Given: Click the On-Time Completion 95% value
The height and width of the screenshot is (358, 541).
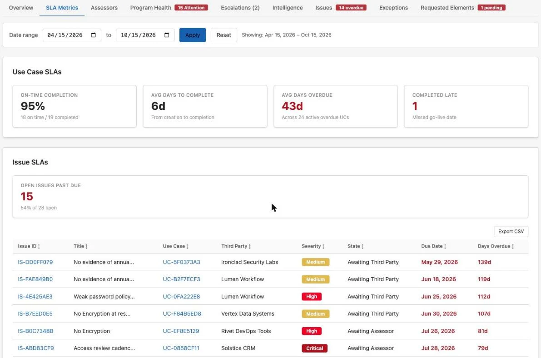Looking at the screenshot, I should (33, 106).
